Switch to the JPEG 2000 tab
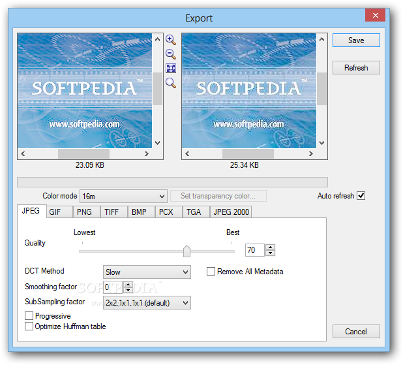The width and height of the screenshot is (403, 365). [231, 212]
